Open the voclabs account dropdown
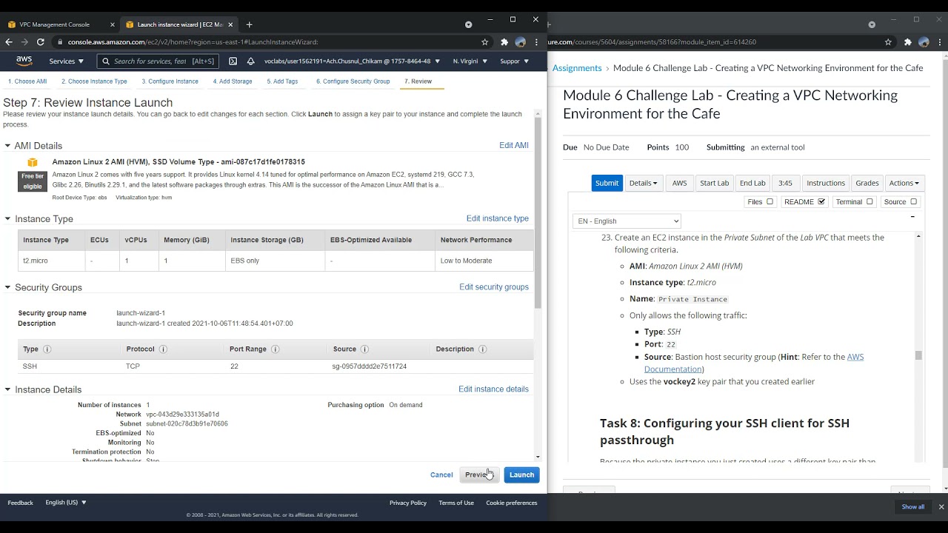The width and height of the screenshot is (948, 533). click(352, 61)
